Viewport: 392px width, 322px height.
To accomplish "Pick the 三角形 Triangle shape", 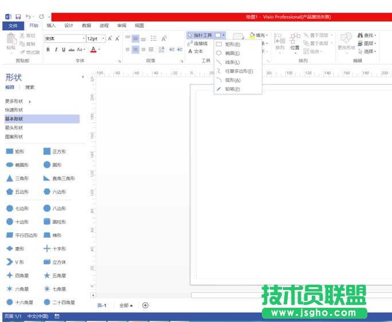I will click(17, 178).
